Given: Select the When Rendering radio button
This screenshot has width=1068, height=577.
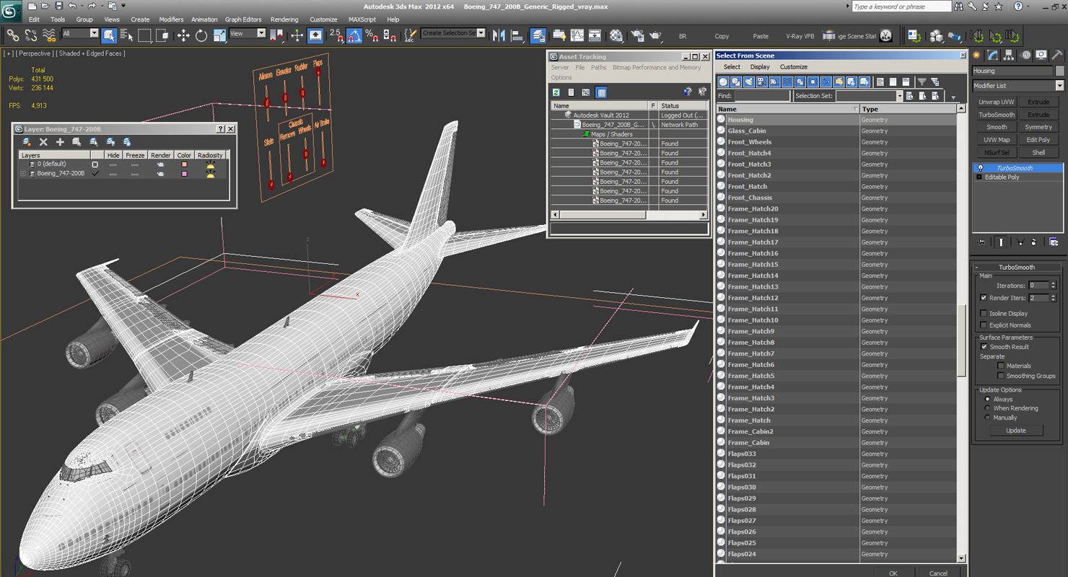Looking at the screenshot, I should tap(987, 408).
